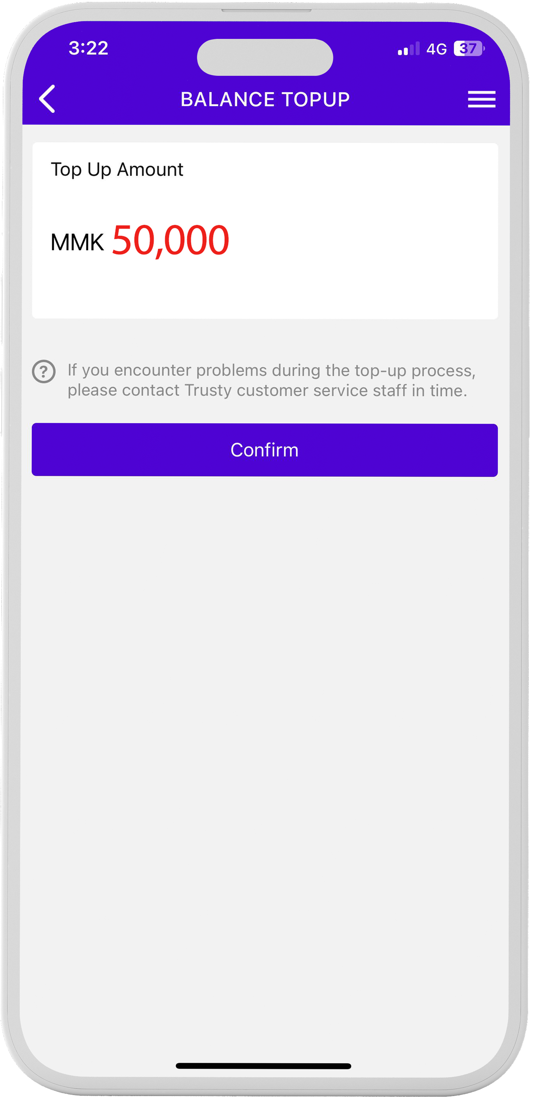This screenshot has width=533, height=1101.
Task: Tap the 4G network indicator
Action: tap(436, 49)
